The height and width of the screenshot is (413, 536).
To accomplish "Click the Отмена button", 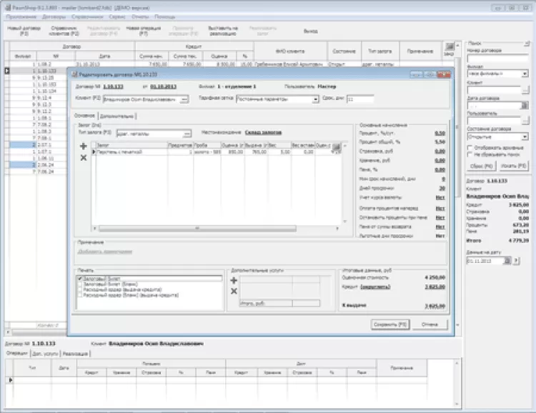I will point(430,324).
